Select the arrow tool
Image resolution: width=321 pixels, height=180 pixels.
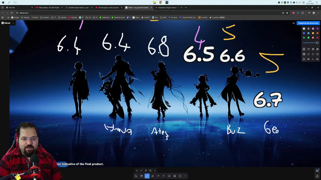(158, 176)
